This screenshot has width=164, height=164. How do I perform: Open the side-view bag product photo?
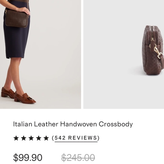click(124, 54)
